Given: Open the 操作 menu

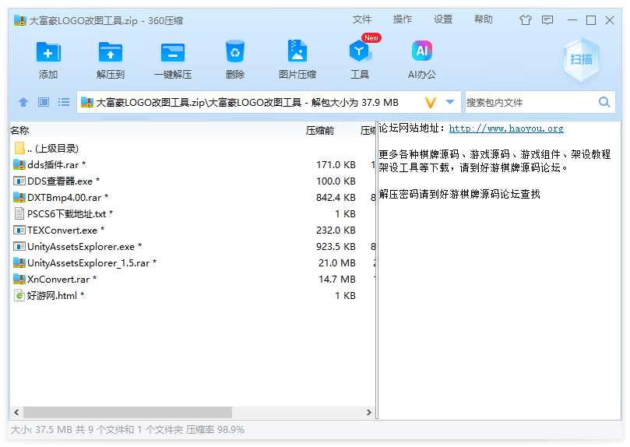Looking at the screenshot, I should pyautogui.click(x=402, y=19).
